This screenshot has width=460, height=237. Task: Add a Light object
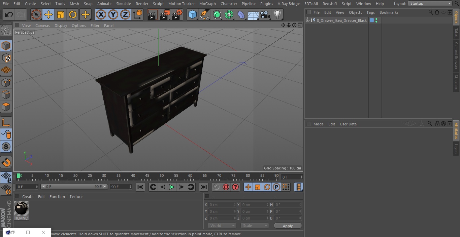tap(277, 14)
